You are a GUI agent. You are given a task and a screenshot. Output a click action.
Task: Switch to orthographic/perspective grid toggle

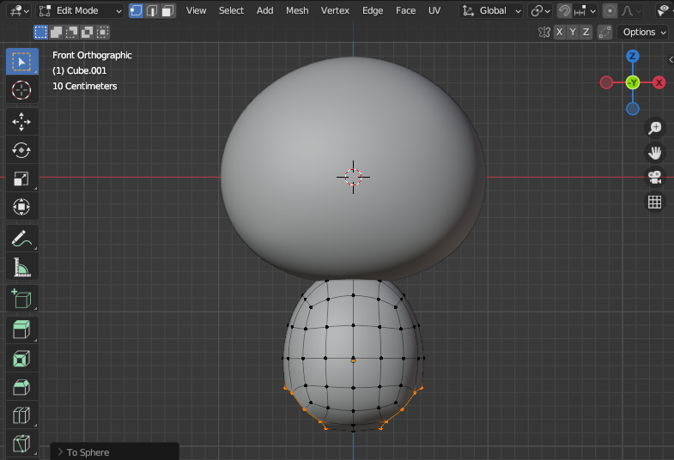655,203
